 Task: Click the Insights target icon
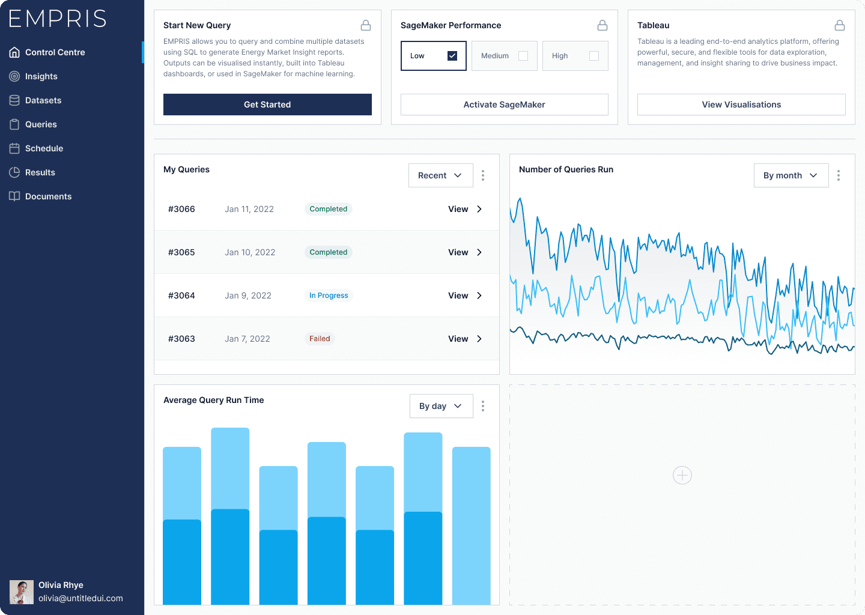tap(14, 76)
